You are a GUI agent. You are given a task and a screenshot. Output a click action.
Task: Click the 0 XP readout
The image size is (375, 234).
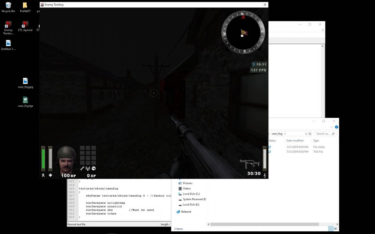[x=91, y=176]
